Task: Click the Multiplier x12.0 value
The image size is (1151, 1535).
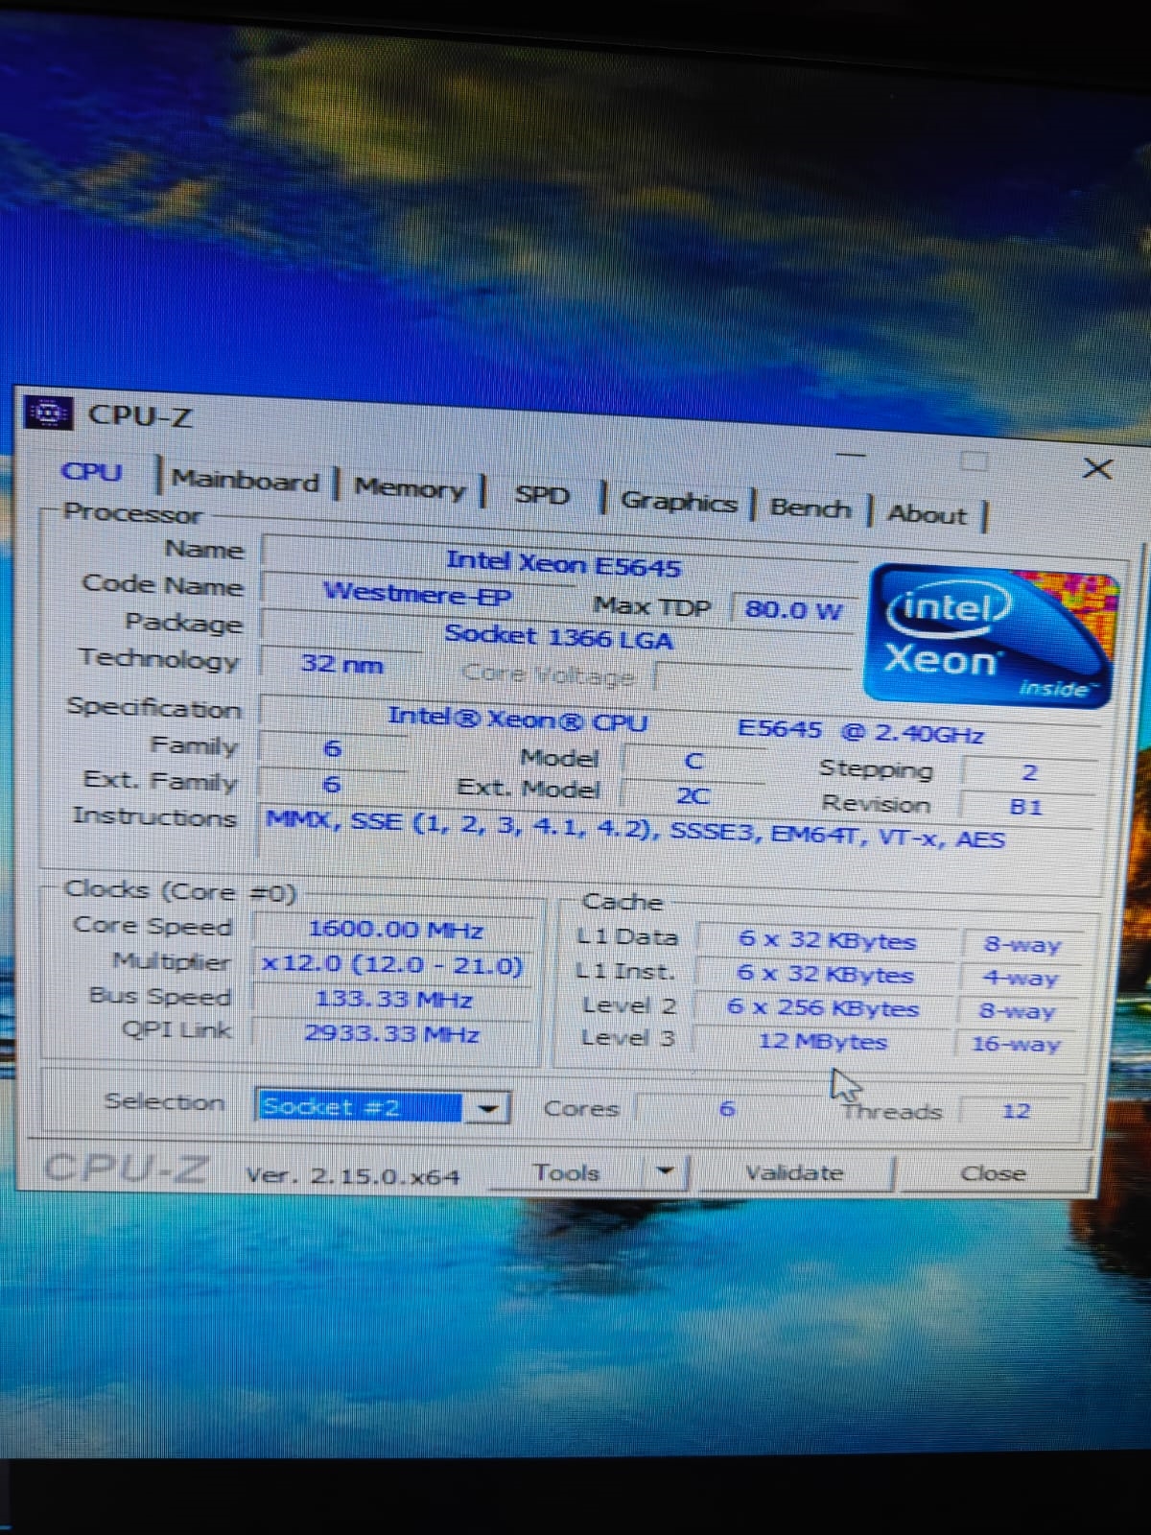Action: 392,964
